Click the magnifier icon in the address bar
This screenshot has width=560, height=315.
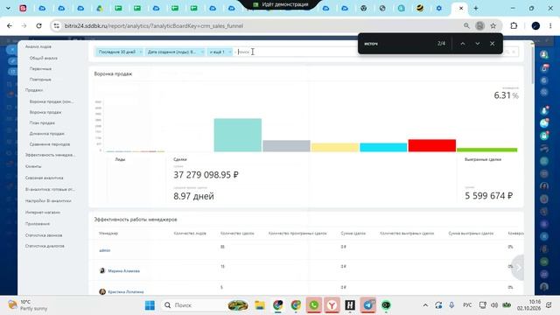(466, 25)
